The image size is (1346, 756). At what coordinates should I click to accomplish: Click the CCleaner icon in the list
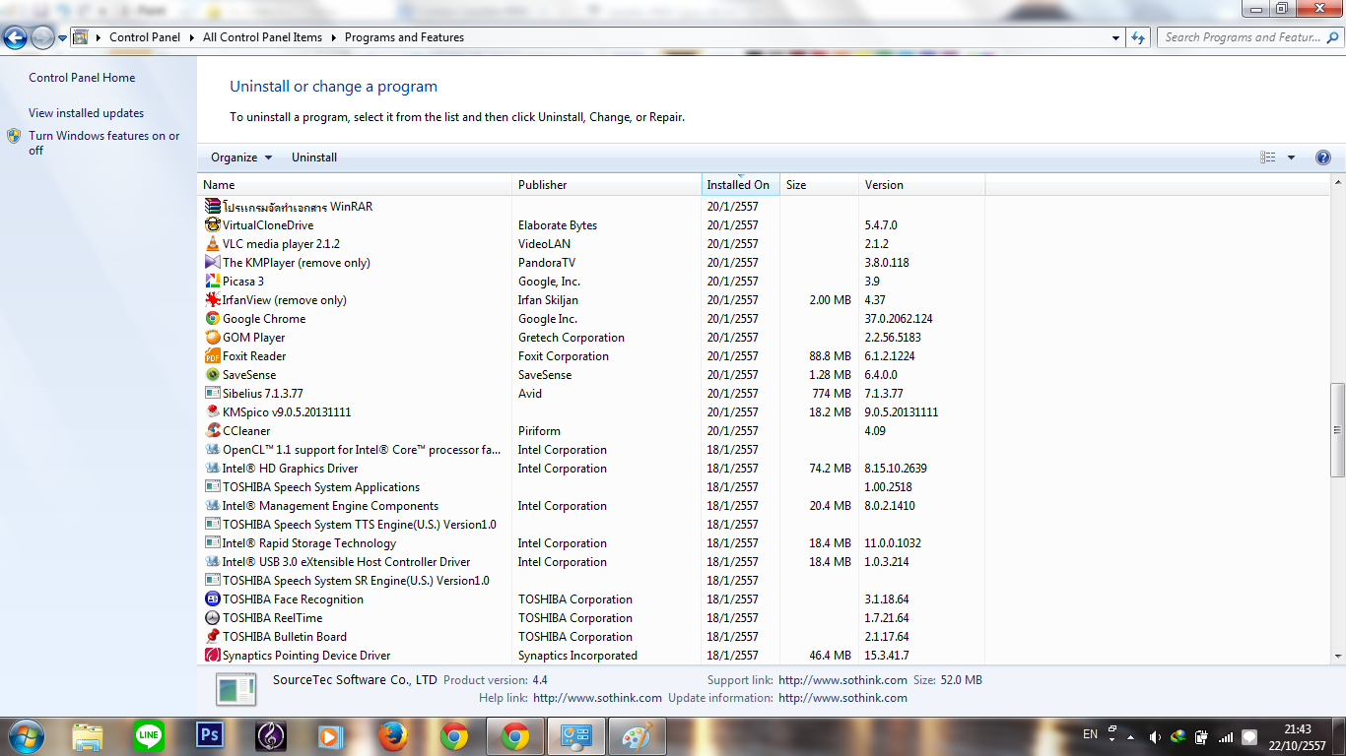tap(212, 431)
